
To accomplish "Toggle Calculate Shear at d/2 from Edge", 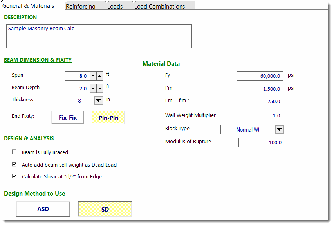I will pos(14,176).
